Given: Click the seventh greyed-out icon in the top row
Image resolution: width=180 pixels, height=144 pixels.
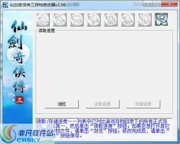Looking at the screenshot, I should tap(145, 20).
